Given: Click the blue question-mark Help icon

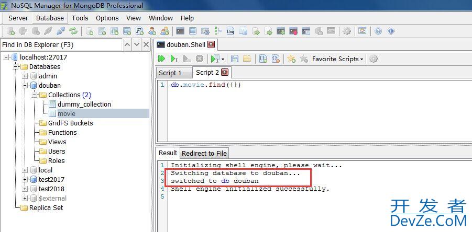Looking at the screenshot, I should [378, 31].
